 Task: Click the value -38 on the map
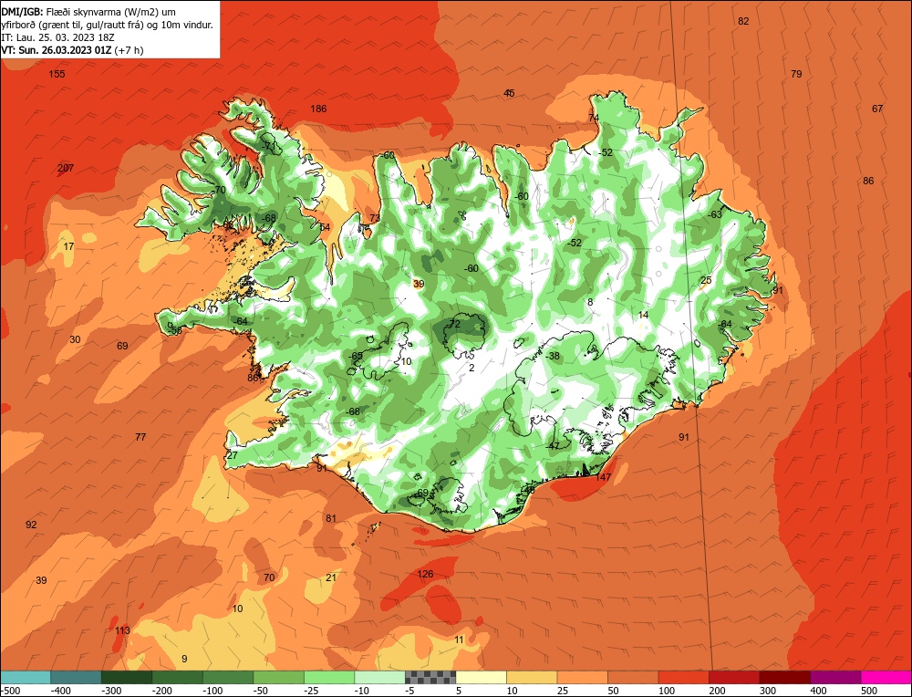(x=553, y=356)
